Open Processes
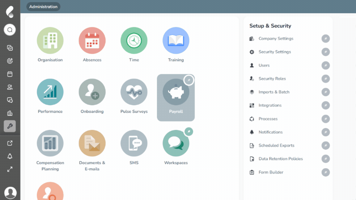Viewport: 356px width, 200px height. pyautogui.click(x=268, y=119)
